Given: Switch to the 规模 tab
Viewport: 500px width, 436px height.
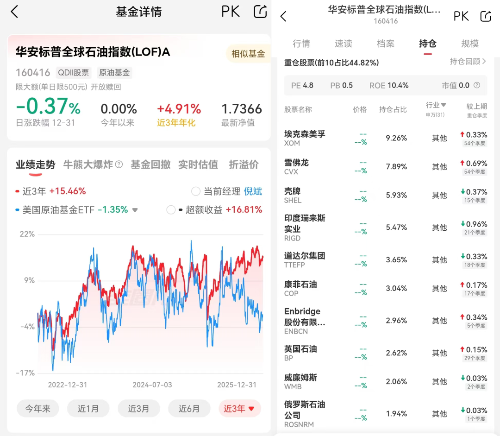Looking at the screenshot, I should (469, 44).
